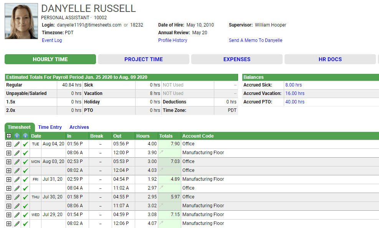The image size is (379, 228).
Task: Click the arrow icon in the Totals cell beside 3.90 hours
Action: coord(162,152)
